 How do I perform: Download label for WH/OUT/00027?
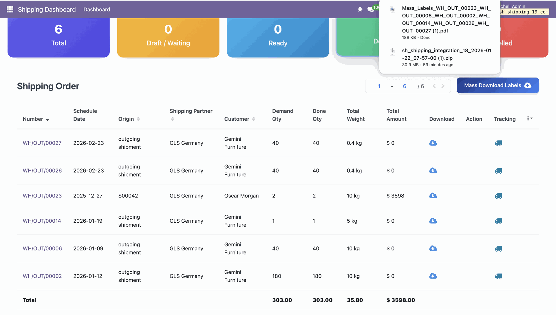click(433, 143)
